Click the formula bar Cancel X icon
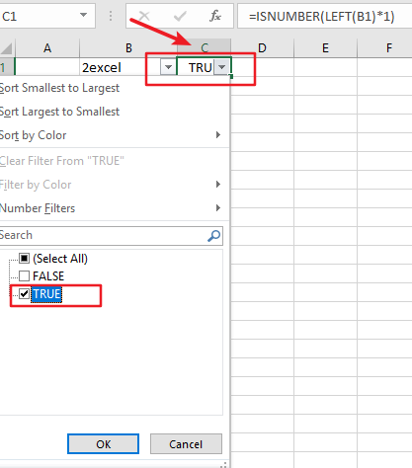 (144, 16)
